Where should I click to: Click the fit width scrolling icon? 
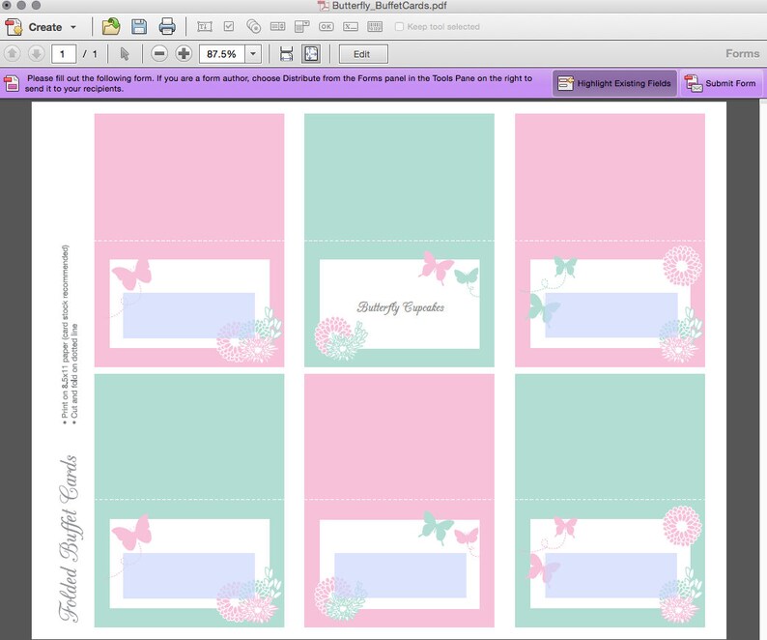[x=287, y=54]
